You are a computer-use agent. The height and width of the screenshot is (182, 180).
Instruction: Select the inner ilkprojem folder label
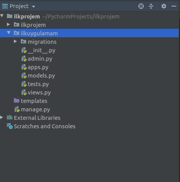coord(33,25)
